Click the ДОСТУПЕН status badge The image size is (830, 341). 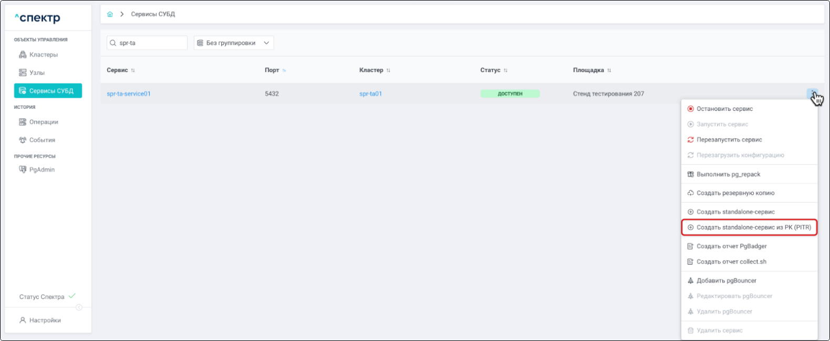[x=510, y=94]
